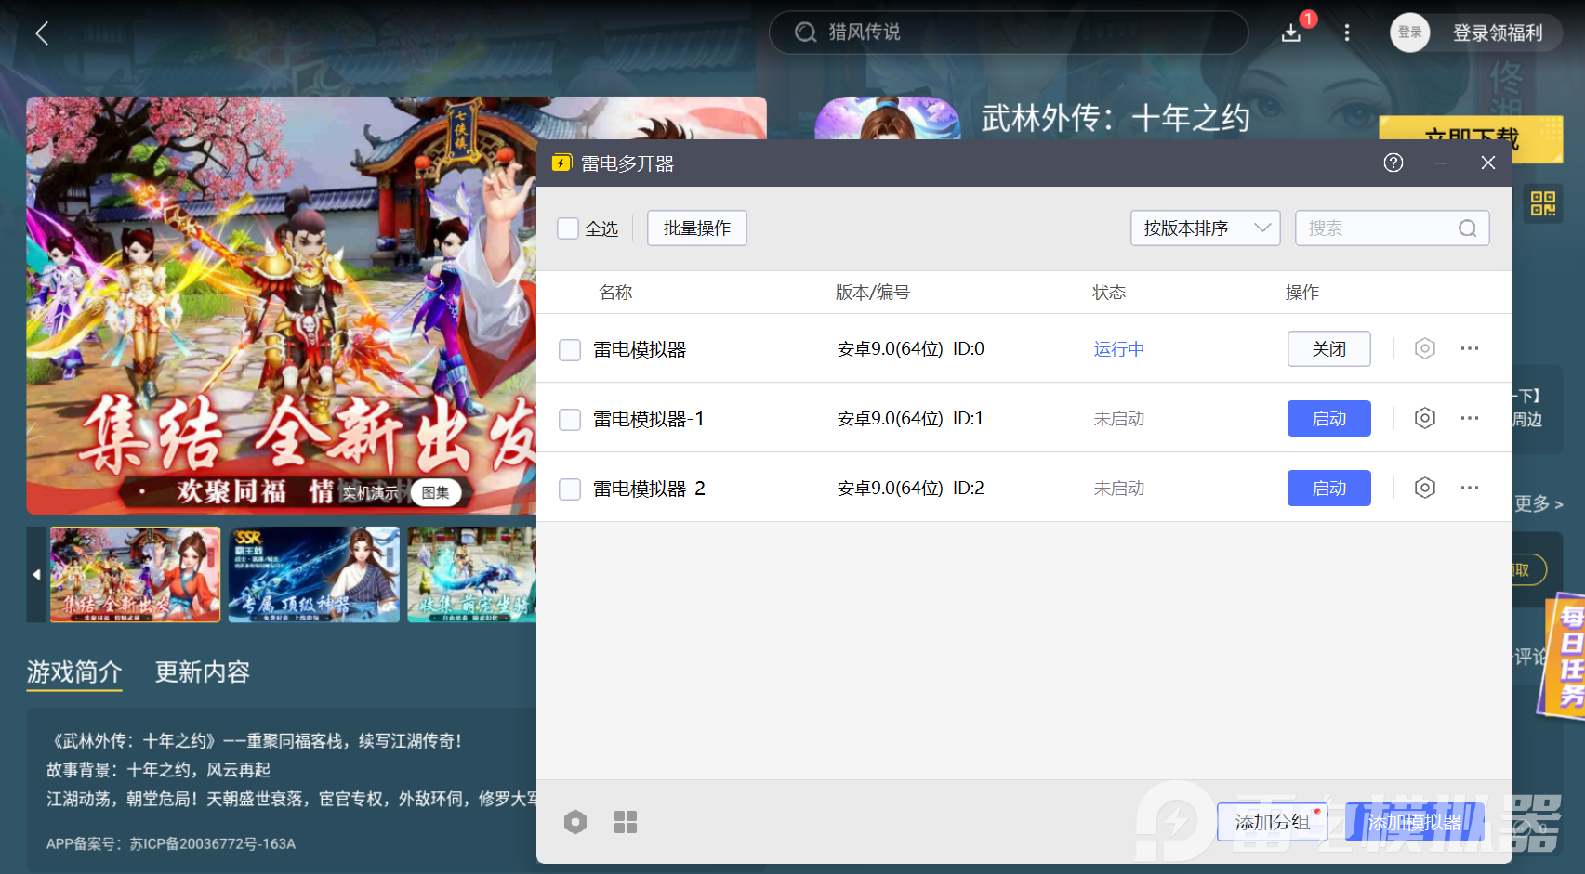Select the 图集 gallery tab
Screen dimensions: 1585x874
click(435, 493)
